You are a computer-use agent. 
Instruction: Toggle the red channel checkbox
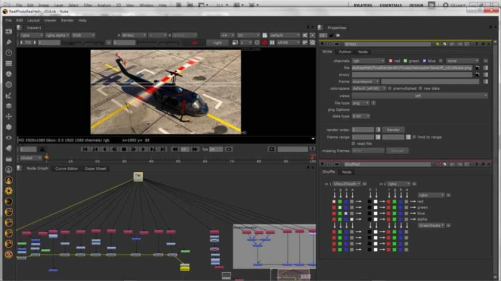[390, 61]
